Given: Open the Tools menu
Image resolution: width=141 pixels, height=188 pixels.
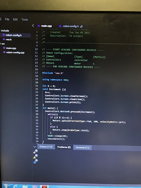Looking at the screenshot, I should point(25,20).
